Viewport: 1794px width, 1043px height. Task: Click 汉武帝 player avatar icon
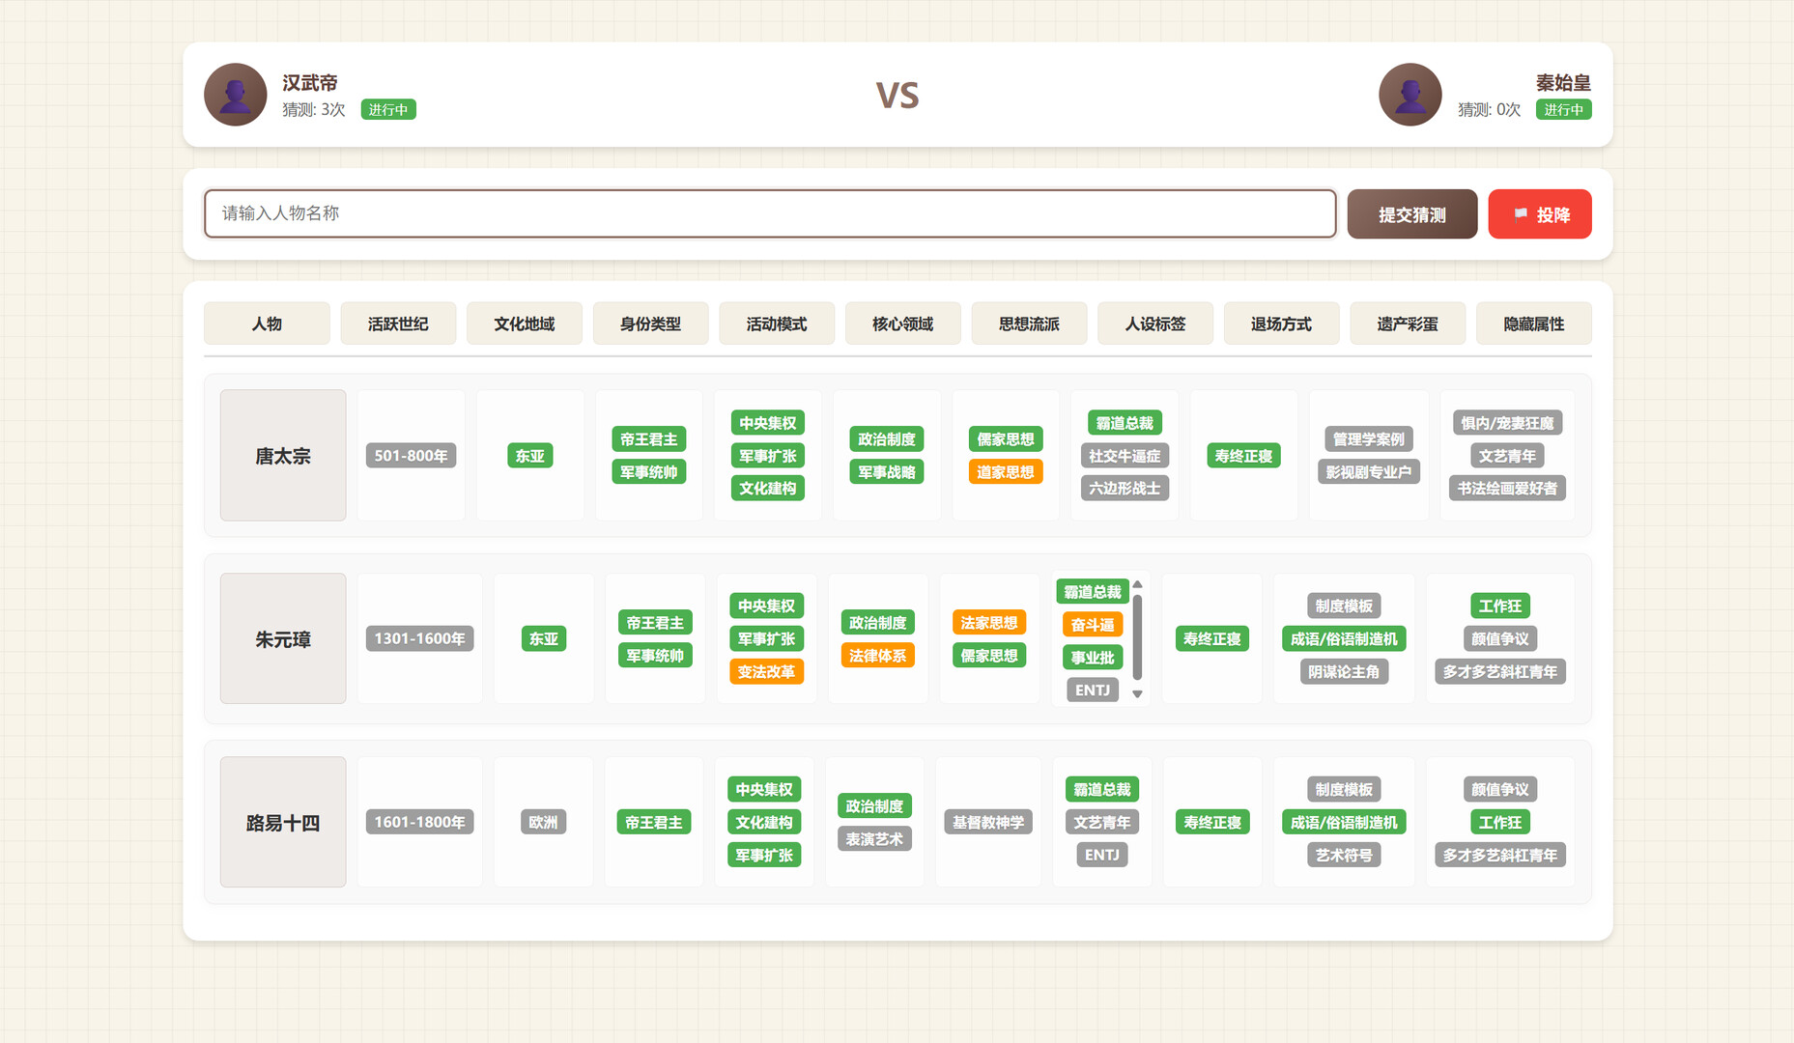[x=235, y=95]
